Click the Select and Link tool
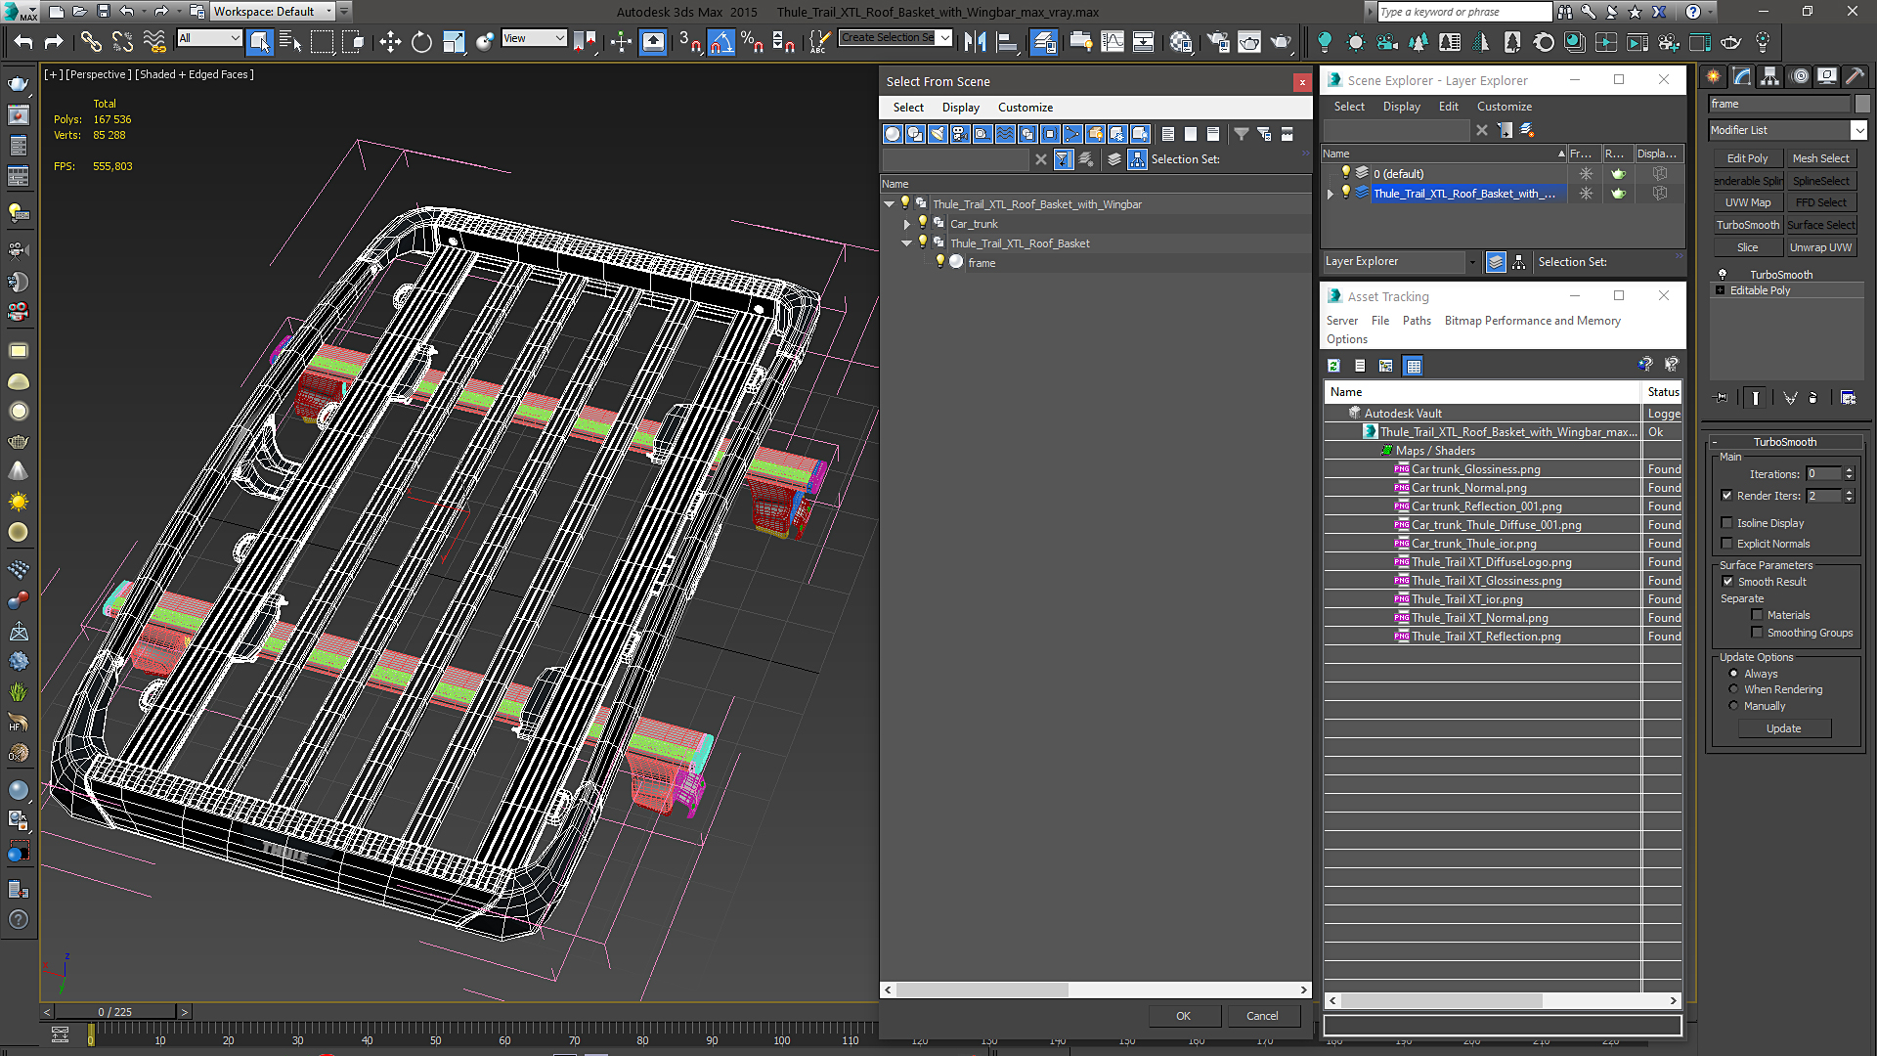This screenshot has width=1877, height=1056. (91, 42)
